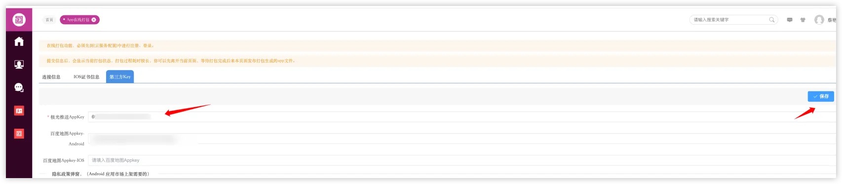Click the user avatar in the header
This screenshot has width=842, height=184.
(819, 20)
